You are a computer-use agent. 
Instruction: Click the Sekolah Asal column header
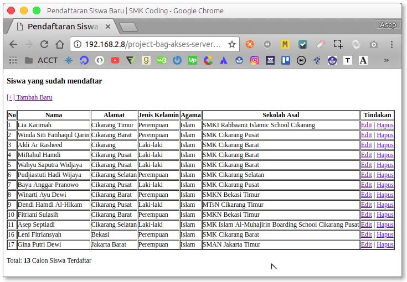(281, 115)
